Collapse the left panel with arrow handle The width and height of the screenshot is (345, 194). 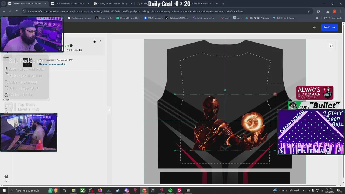(109, 110)
